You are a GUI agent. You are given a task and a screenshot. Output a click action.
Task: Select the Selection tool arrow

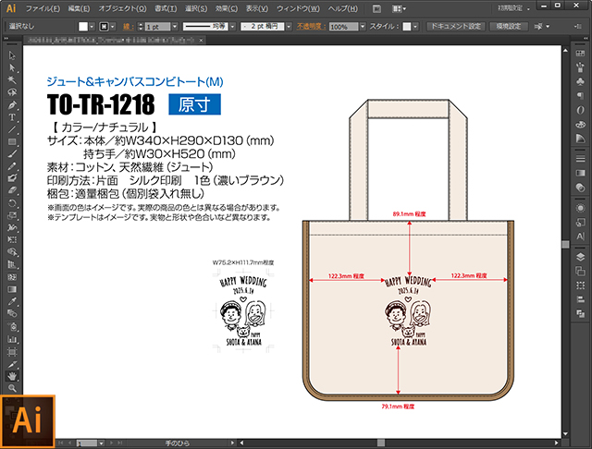(12, 56)
